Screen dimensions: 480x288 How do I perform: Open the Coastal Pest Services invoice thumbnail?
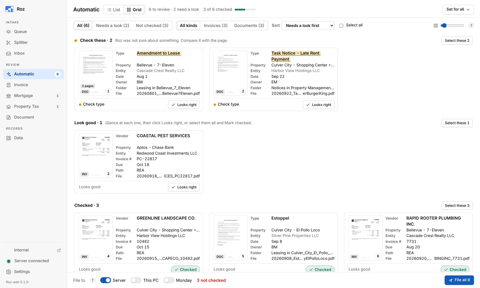tap(96, 155)
